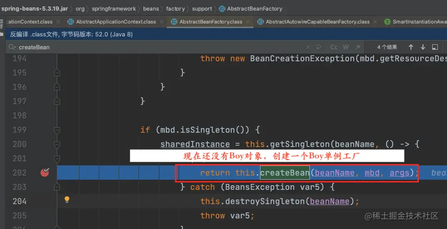Switch to SmartInstantiationAwa… tab
This screenshot has width=447, height=229.
pos(419,22)
